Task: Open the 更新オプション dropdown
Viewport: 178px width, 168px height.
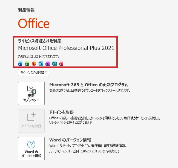Action: [31, 93]
